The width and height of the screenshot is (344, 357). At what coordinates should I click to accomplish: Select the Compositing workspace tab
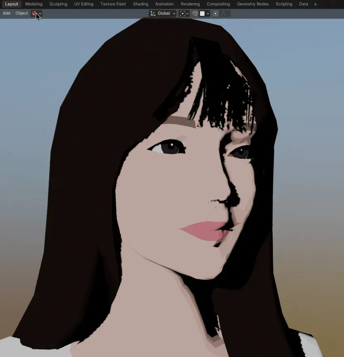218,4
